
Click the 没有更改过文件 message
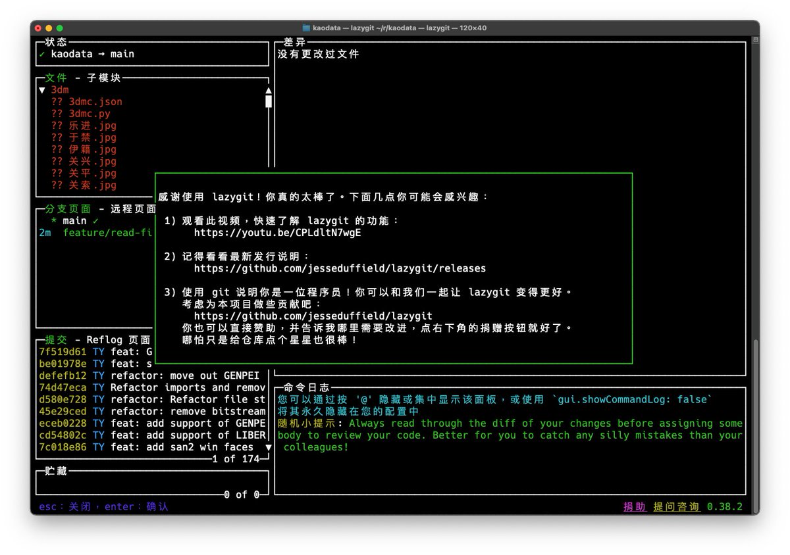(319, 54)
